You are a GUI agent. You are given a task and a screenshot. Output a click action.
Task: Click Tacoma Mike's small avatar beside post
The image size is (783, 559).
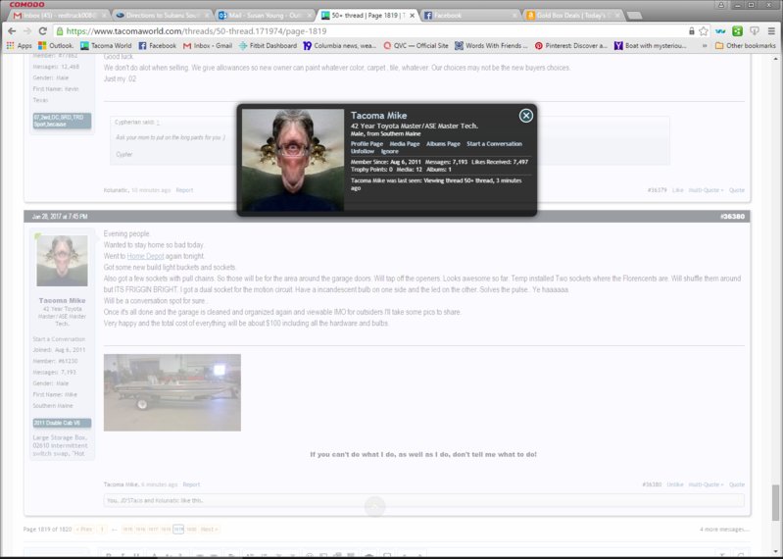[x=63, y=261]
